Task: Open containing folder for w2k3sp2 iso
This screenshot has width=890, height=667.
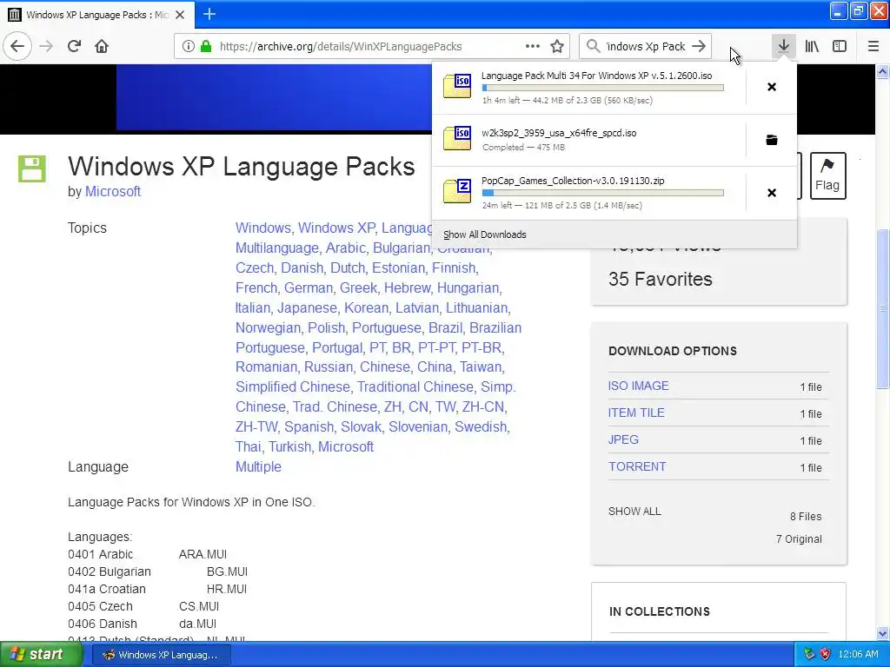Action: 772,140
